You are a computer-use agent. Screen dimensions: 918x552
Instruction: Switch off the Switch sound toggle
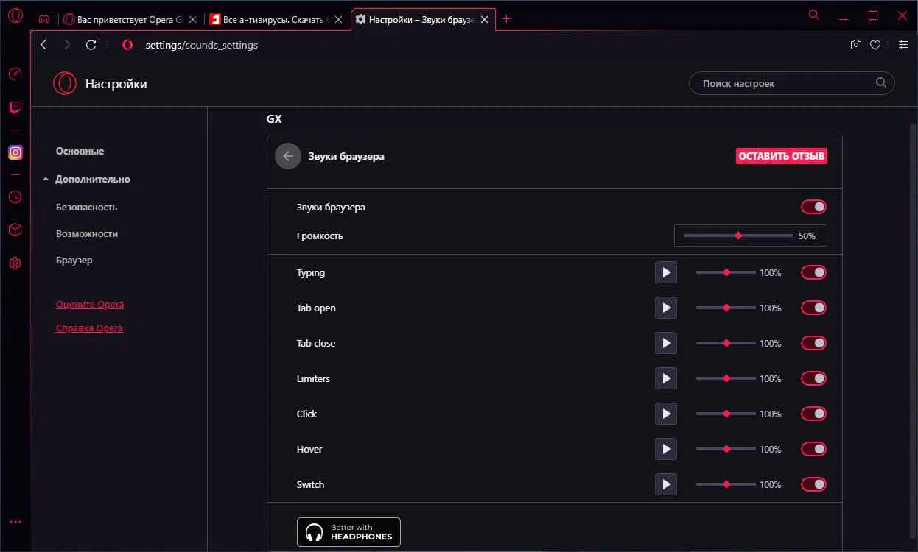(x=813, y=484)
